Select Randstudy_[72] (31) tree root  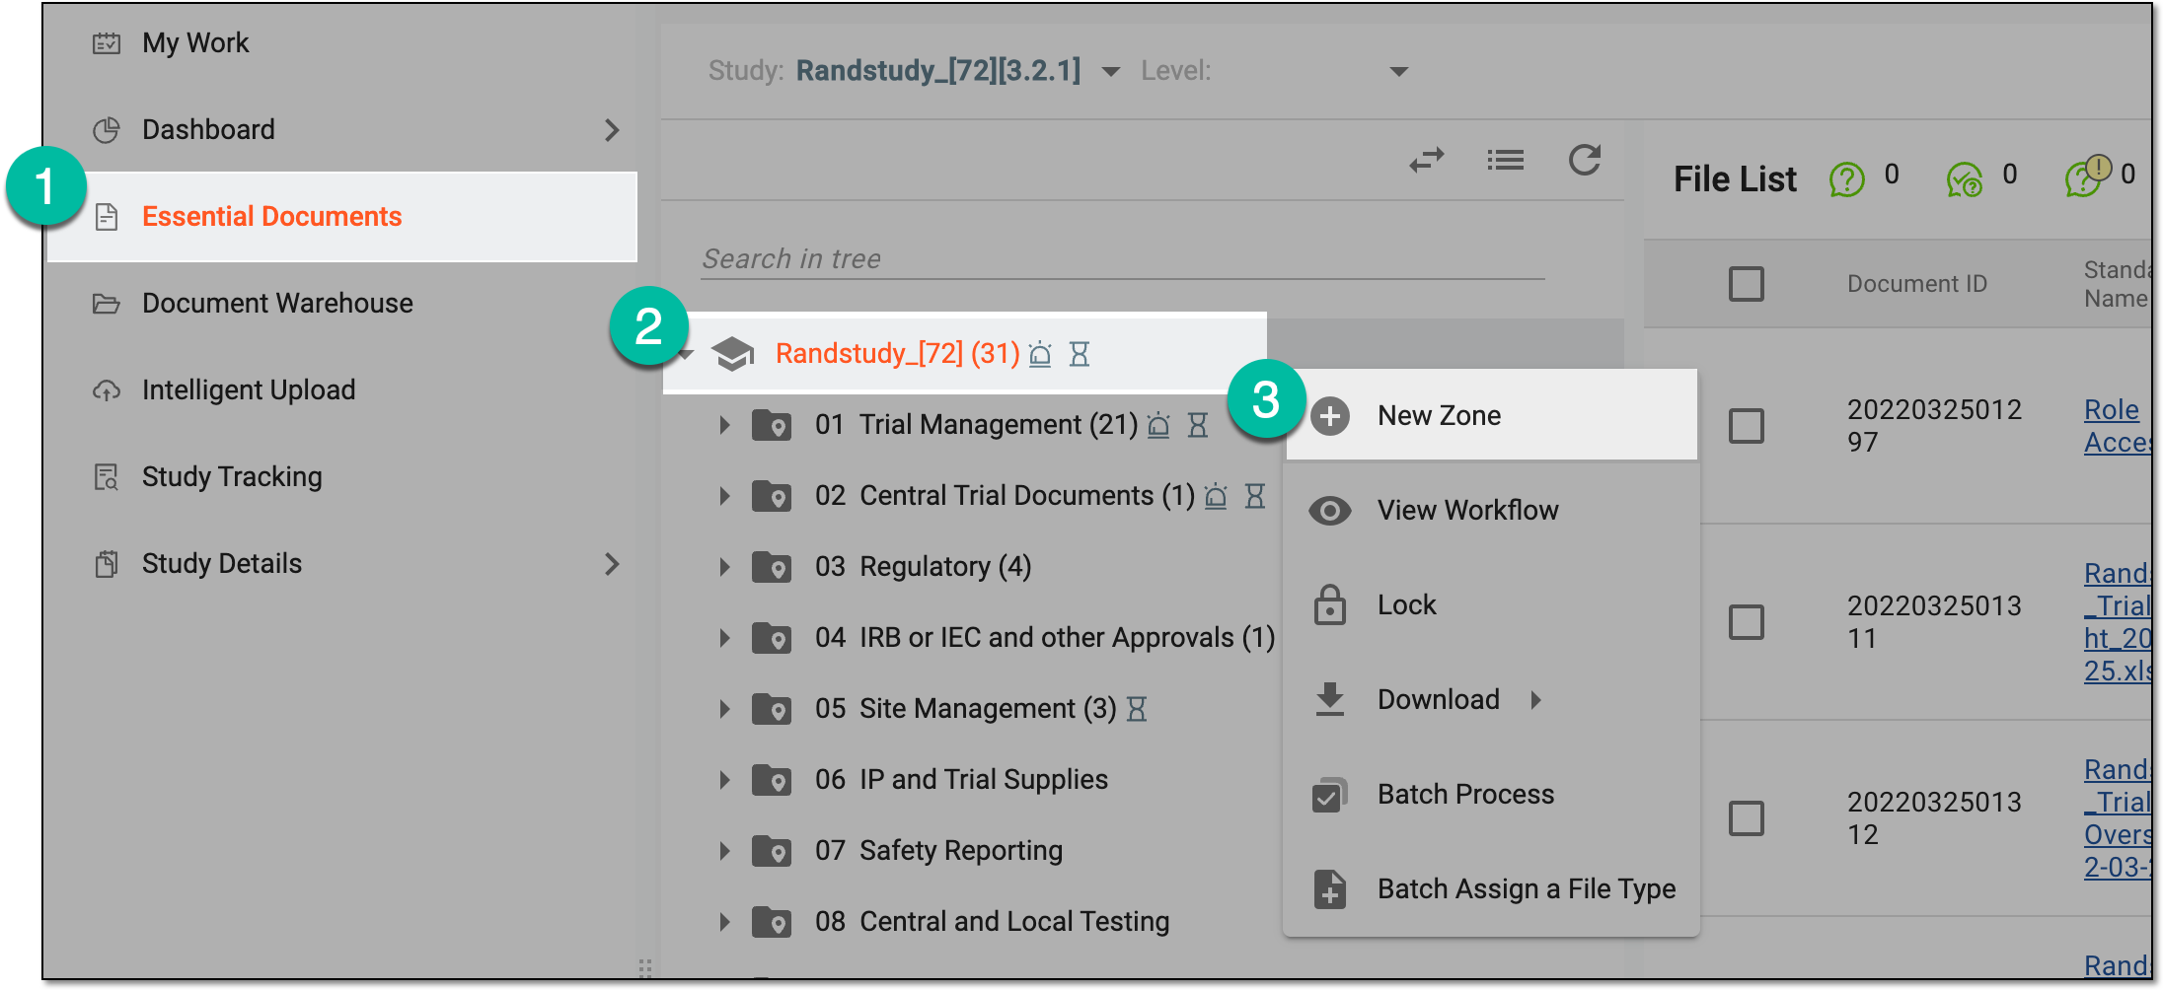pyautogui.click(x=897, y=353)
